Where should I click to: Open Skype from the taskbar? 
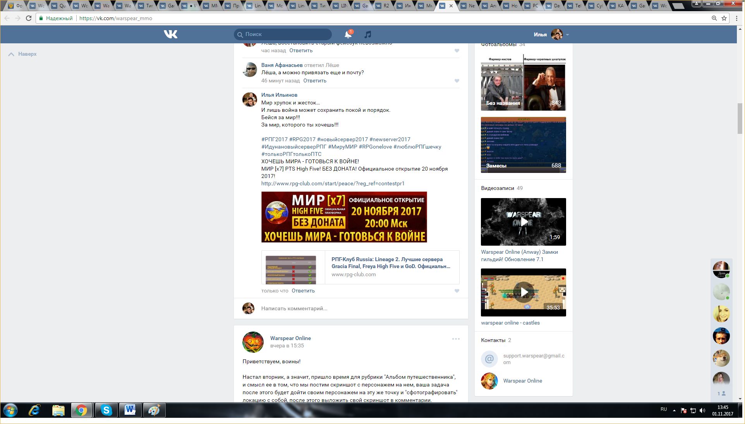point(106,410)
